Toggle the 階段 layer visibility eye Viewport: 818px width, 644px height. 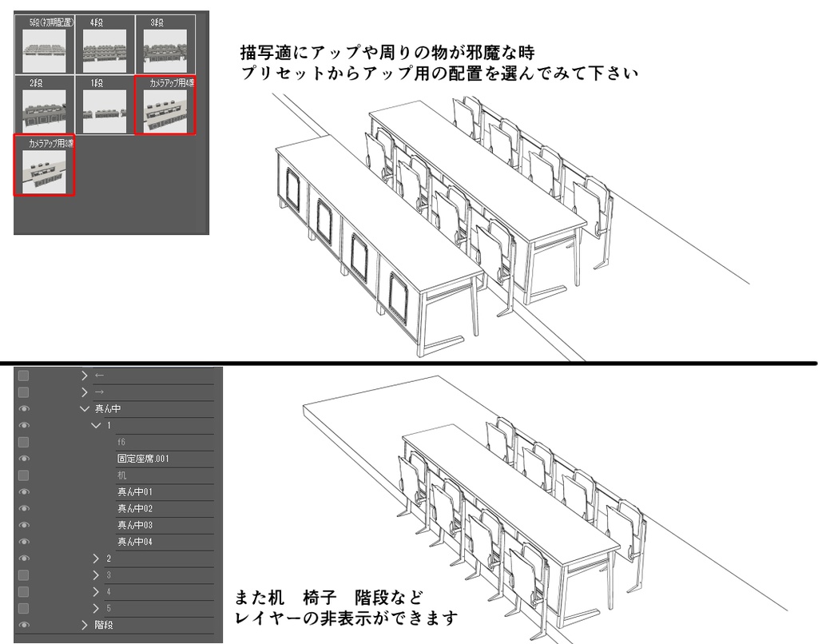click(22, 622)
